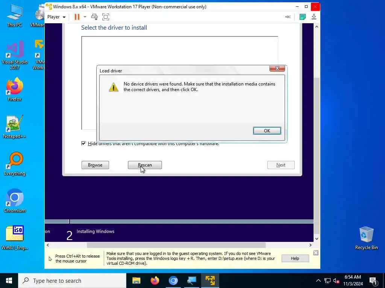Send Ctrl+Alt+Del to the virtual machine
Screen dimensions: 385x288
(x=94, y=17)
